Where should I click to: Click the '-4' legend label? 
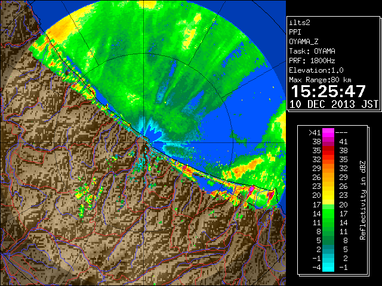[x=316, y=267]
